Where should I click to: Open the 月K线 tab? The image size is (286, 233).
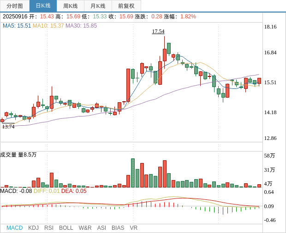click(98, 6)
